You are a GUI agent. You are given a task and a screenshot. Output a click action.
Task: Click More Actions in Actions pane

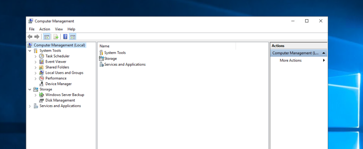pyautogui.click(x=290, y=61)
